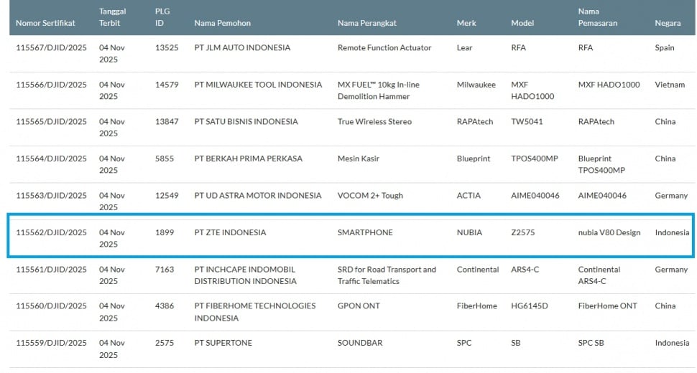
Task: Open certificate 115567/DJID/2025
Action: click(x=51, y=48)
